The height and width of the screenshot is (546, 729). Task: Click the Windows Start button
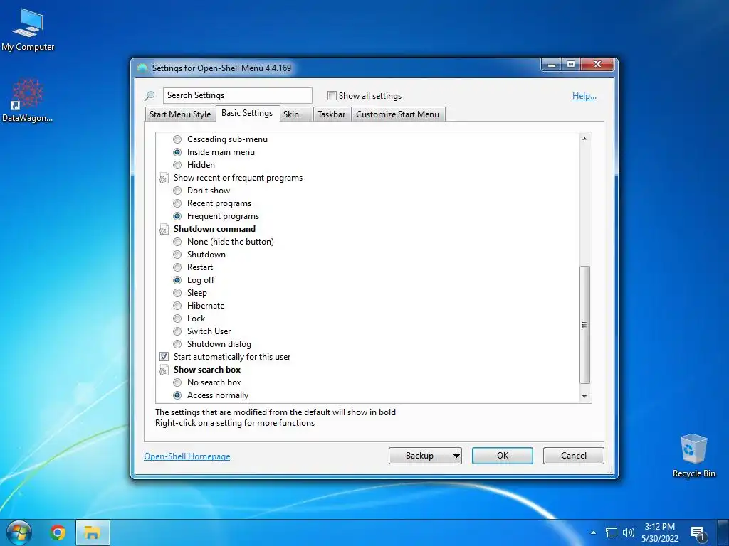(19, 532)
